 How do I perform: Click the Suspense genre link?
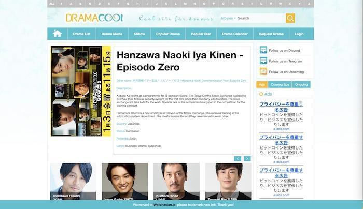tap(155, 146)
